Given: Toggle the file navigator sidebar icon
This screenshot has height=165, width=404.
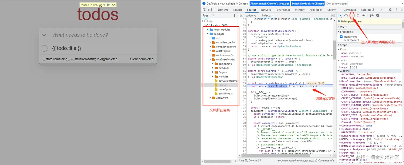Looking at the screenshot, I should point(241,16).
